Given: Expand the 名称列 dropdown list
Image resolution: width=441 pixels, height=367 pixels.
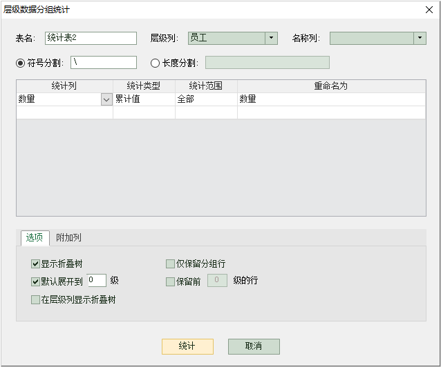Looking at the screenshot, I should click(420, 38).
